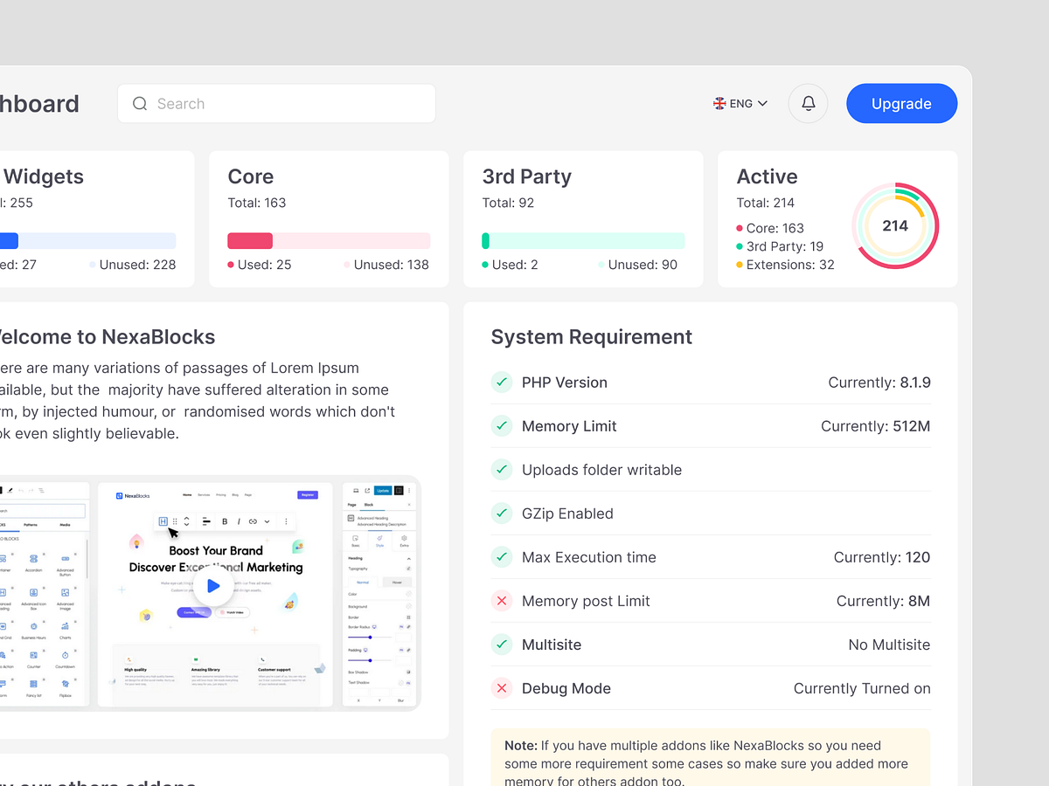The height and width of the screenshot is (786, 1049).
Task: Click the "Currently: 120" value
Action: [x=882, y=557]
